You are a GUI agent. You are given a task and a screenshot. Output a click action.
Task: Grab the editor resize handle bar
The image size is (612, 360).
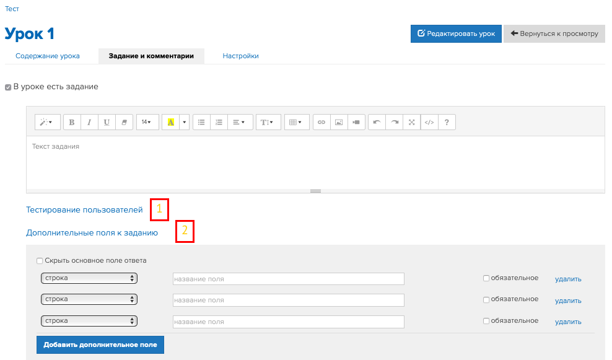(x=315, y=191)
